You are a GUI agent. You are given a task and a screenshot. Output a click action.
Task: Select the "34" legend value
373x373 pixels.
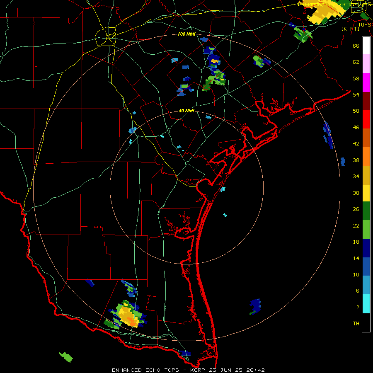[356, 177]
